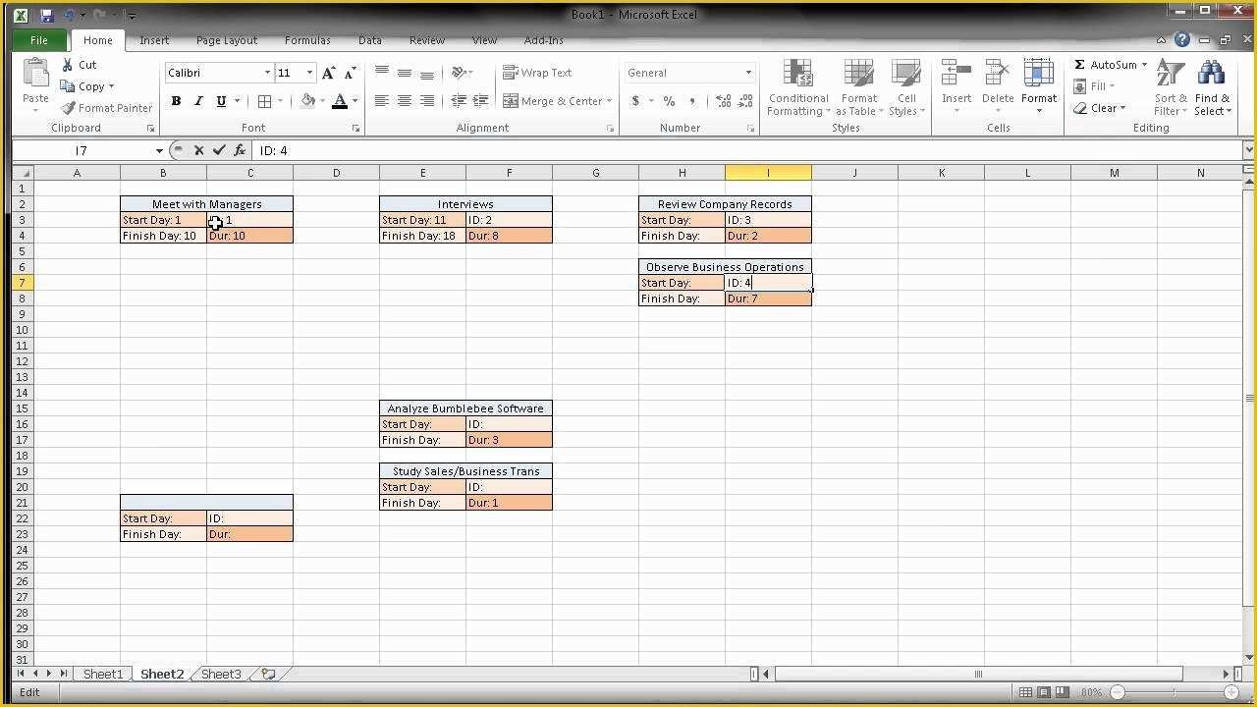The image size is (1257, 707).
Task: Click the Insert Function icon
Action: coord(239,149)
